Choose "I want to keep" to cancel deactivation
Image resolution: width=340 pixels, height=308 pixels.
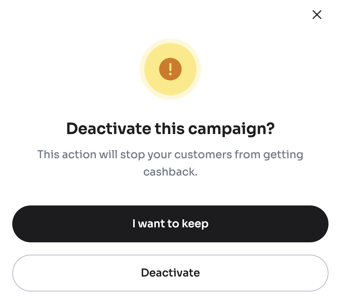click(x=170, y=224)
